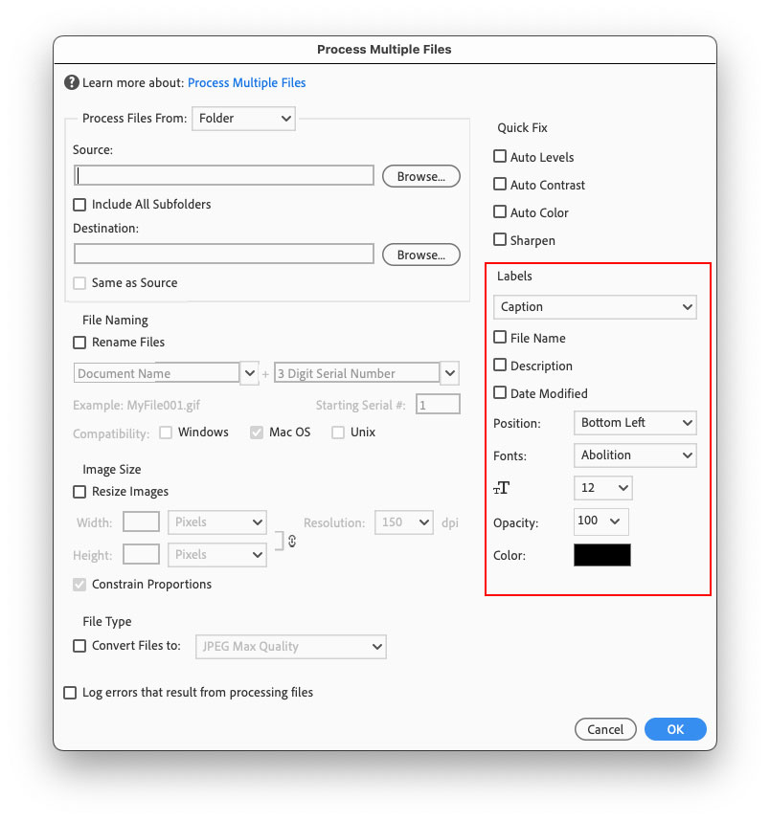770x821 pixels.
Task: Click inside the Source input field
Action: coord(223,175)
